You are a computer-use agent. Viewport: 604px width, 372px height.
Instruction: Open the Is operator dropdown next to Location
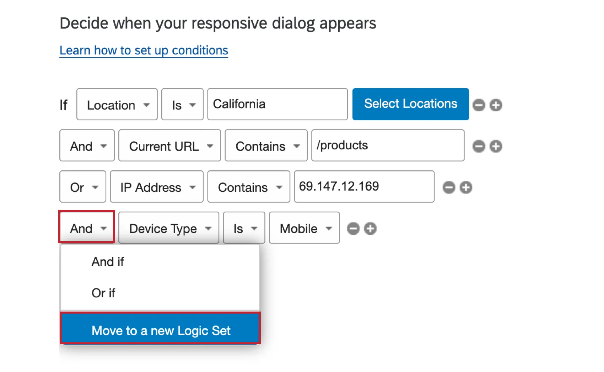point(182,105)
